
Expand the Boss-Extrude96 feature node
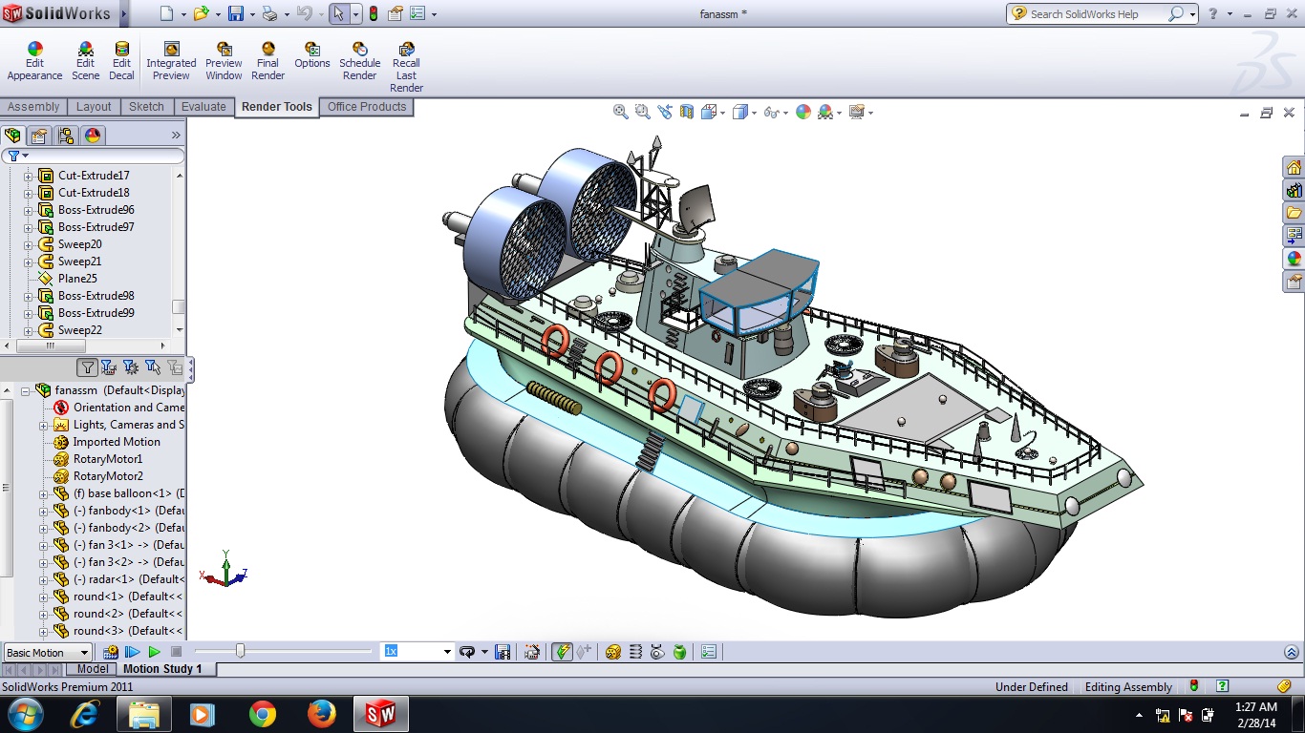[x=29, y=210]
